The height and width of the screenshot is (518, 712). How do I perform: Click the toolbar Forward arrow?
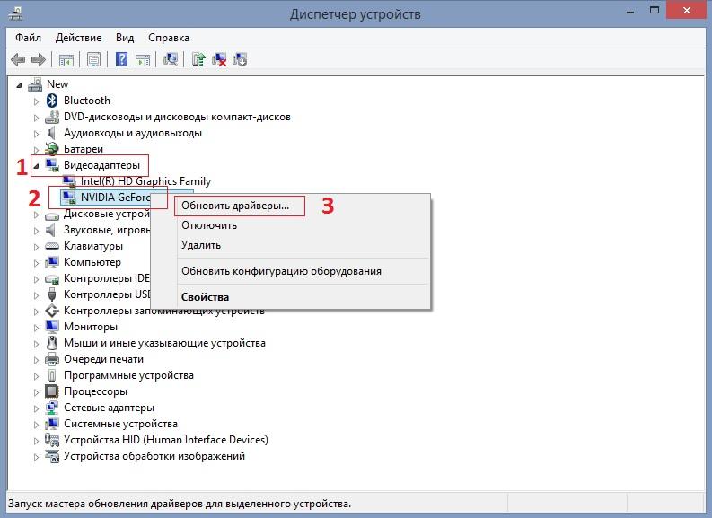point(38,59)
